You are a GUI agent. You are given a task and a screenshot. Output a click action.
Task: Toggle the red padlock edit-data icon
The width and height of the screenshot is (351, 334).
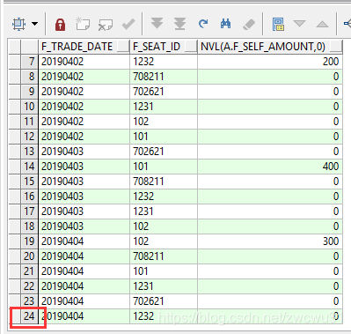60,24
